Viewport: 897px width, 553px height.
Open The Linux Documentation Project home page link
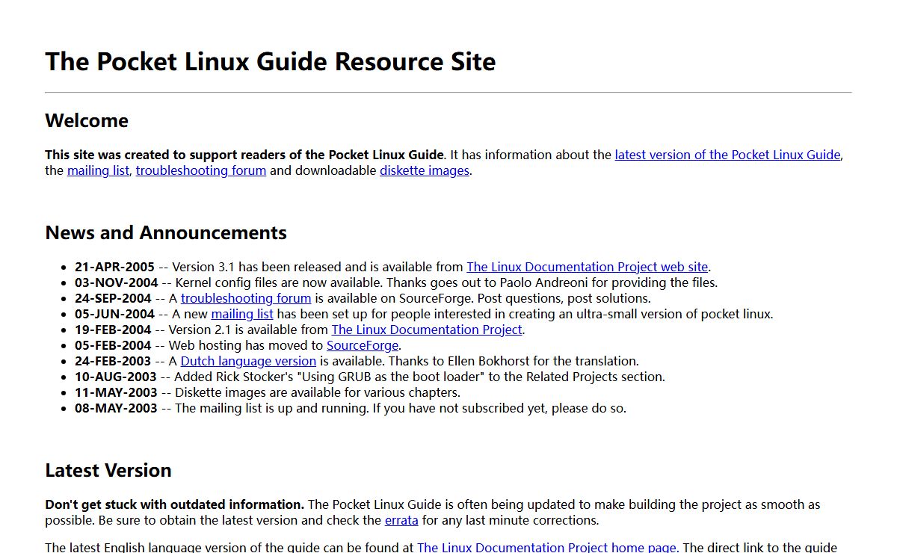546,547
